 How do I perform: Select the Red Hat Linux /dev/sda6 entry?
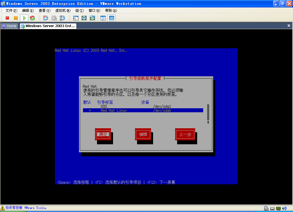coord(143,110)
